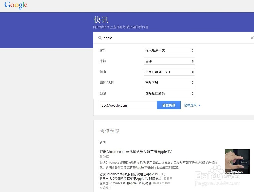Click the 语言 label
The height and width of the screenshot is (192, 254).
click(x=103, y=72)
